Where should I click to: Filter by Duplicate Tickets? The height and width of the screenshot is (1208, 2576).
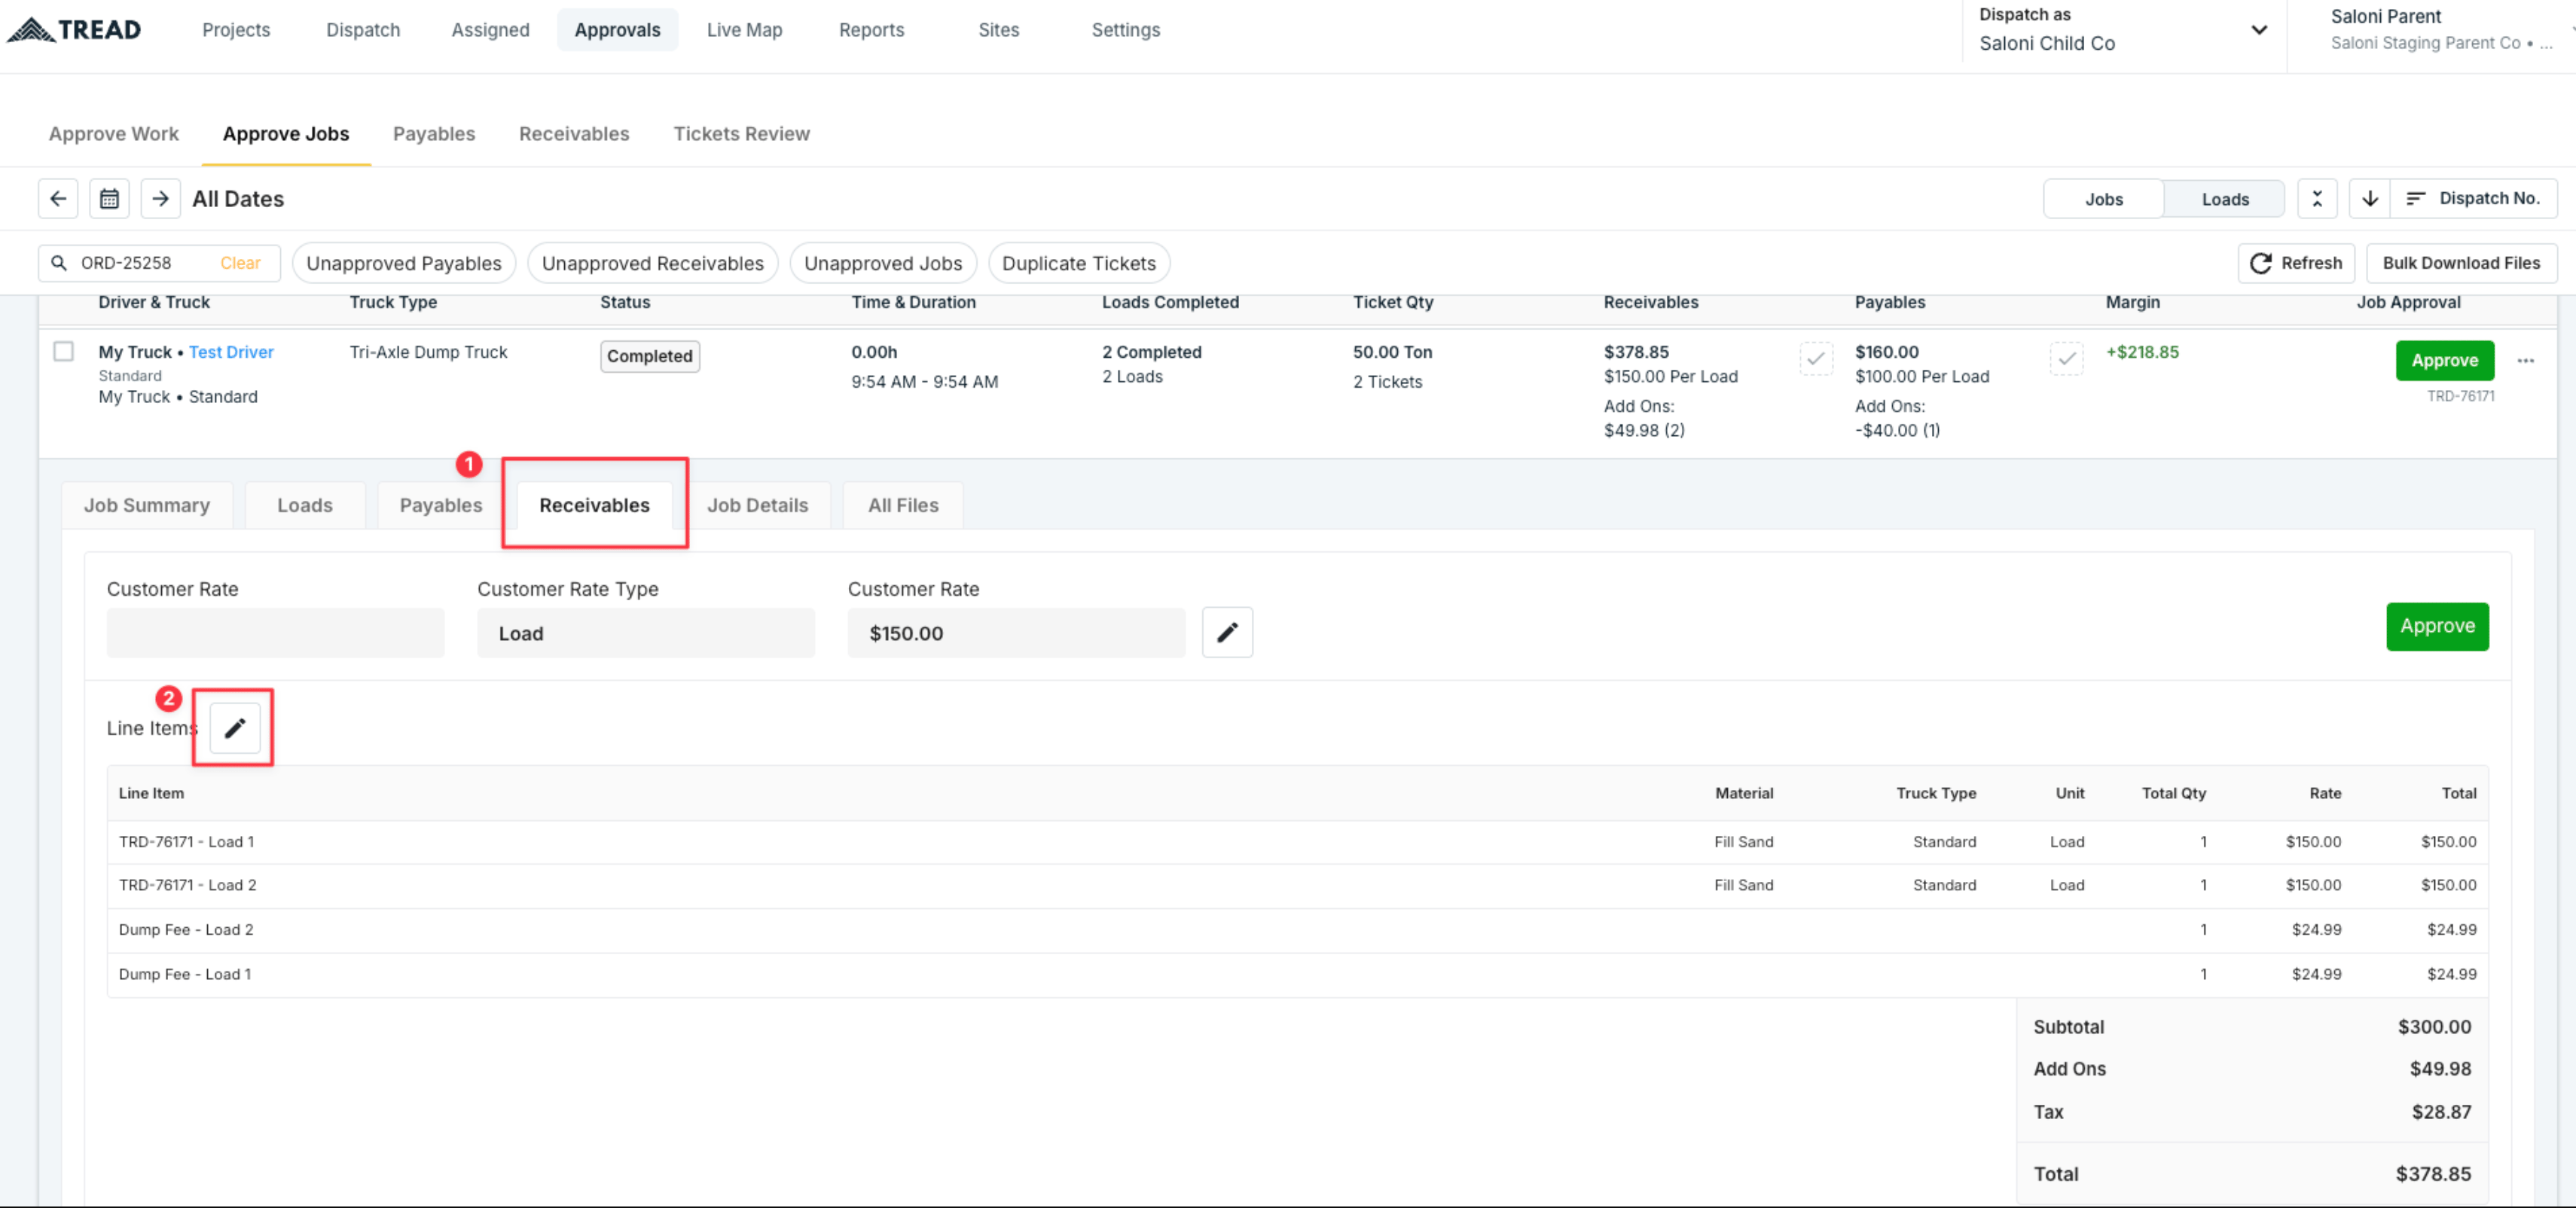1079,263
